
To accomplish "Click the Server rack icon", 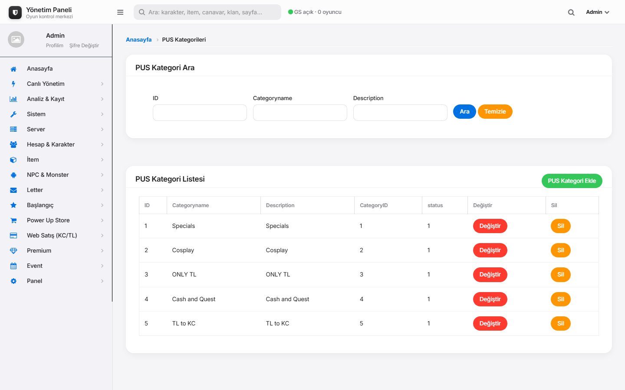I will (13, 130).
